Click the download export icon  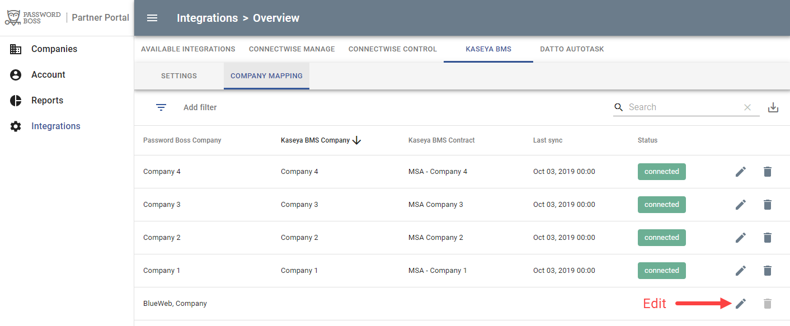pos(773,107)
